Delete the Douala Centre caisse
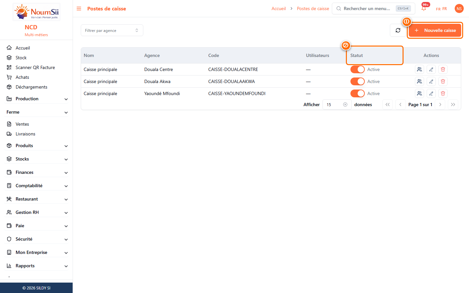This screenshot has height=293, width=469. click(443, 69)
